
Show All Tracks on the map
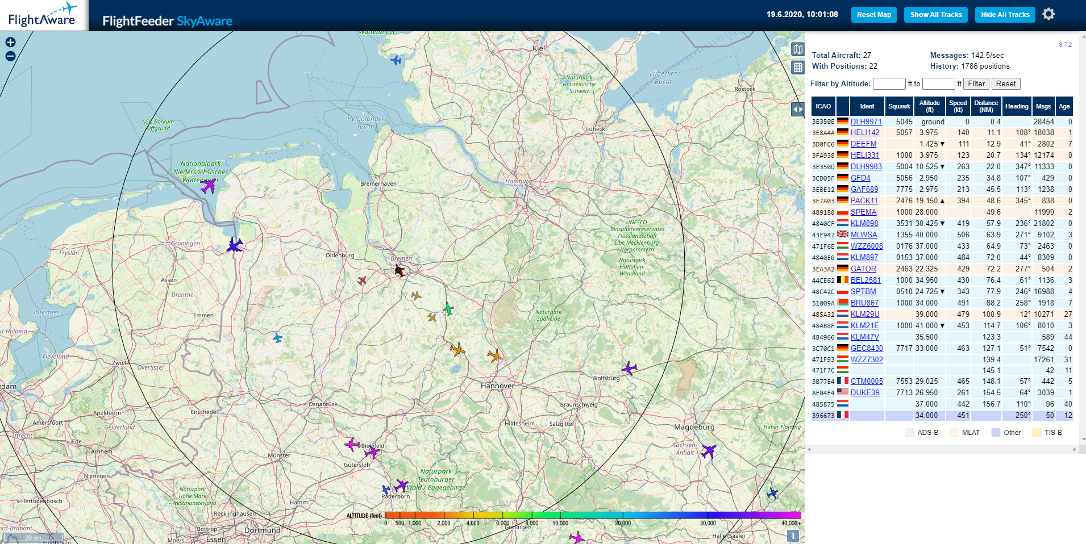coord(936,15)
